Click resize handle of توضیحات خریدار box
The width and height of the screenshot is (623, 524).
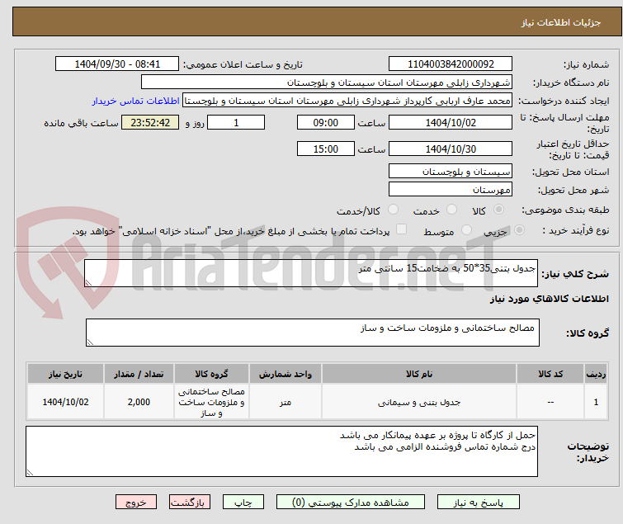[x=31, y=472]
